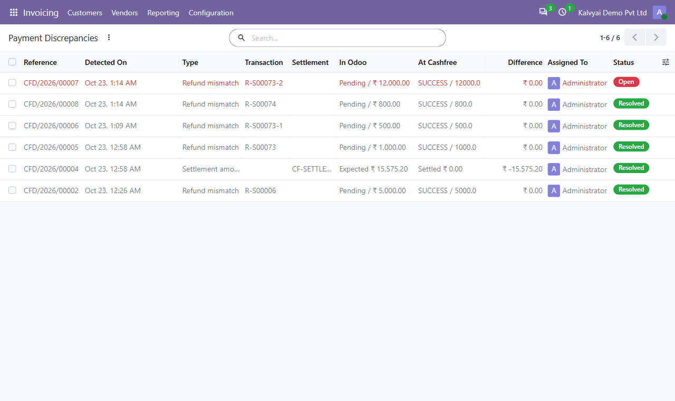Click Administrator avatar in CFD/2026/00004 row
Image resolution: width=675 pixels, height=401 pixels.
[x=554, y=169]
